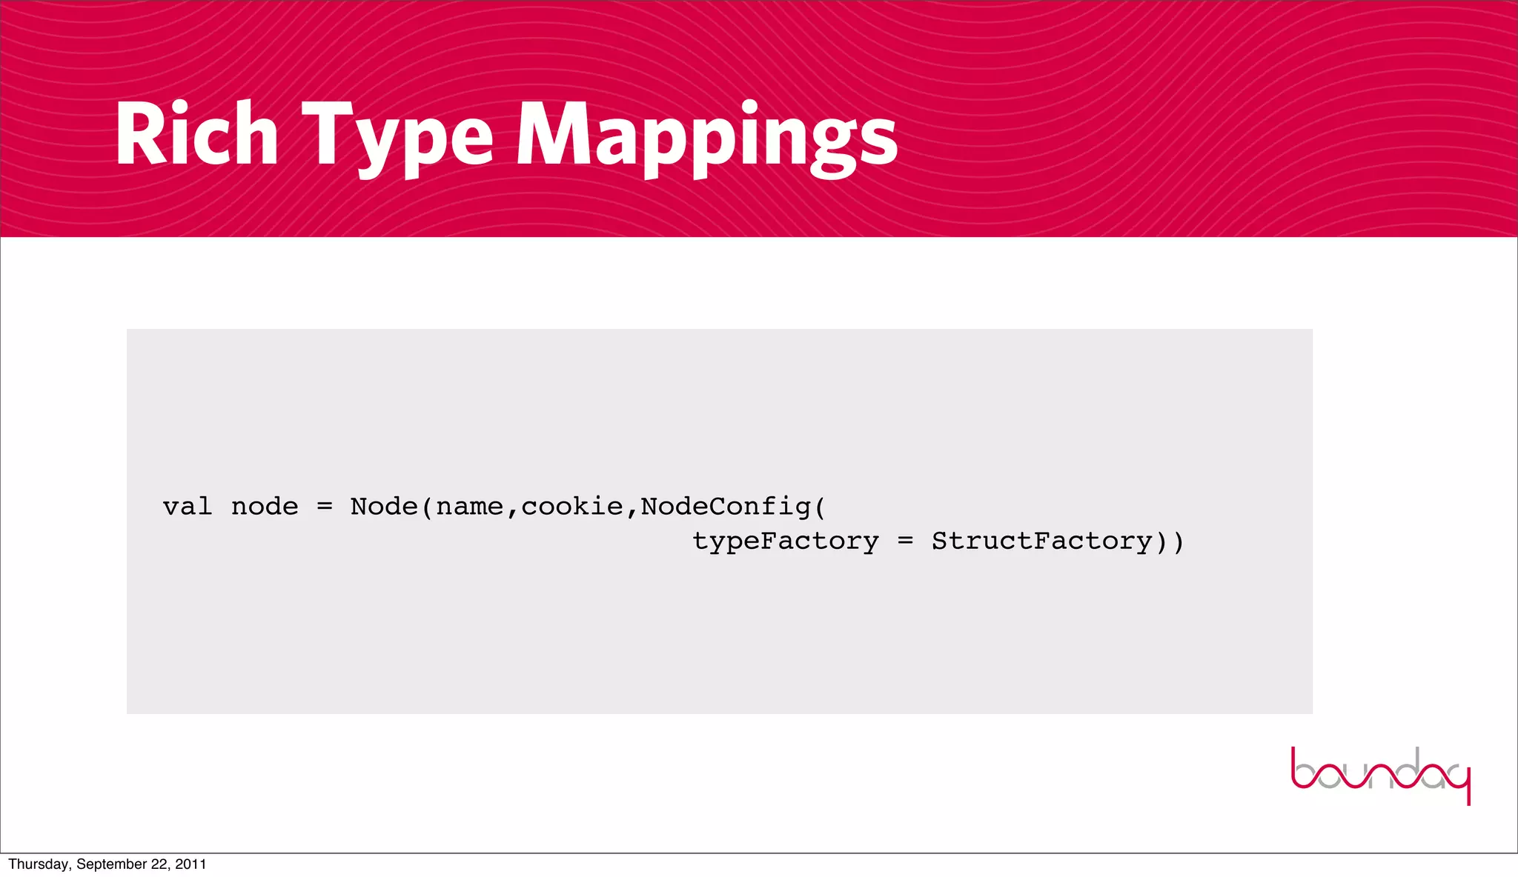Select the 'typeFactory = StructFactory))' code line

point(938,541)
